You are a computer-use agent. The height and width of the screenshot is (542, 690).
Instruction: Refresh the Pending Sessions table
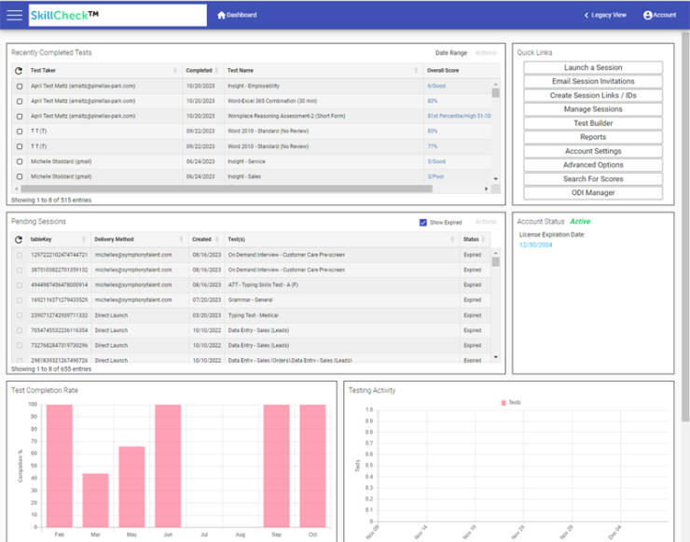(19, 239)
